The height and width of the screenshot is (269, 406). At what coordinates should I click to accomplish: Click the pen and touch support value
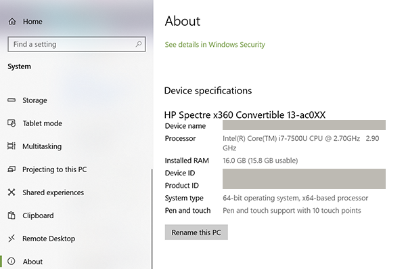292,210
